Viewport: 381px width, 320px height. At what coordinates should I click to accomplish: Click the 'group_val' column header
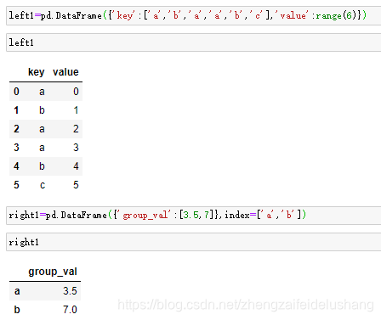point(53,272)
